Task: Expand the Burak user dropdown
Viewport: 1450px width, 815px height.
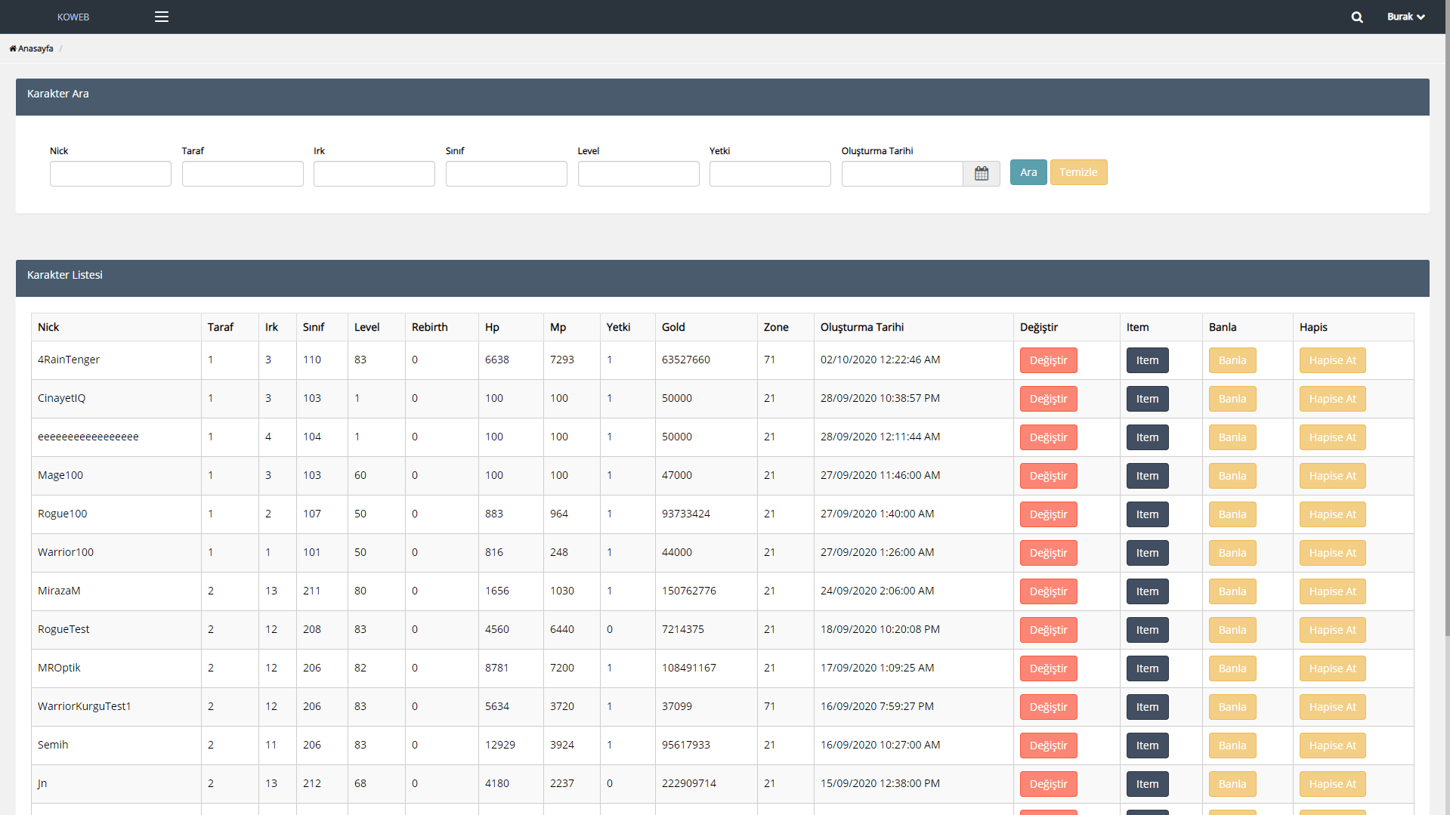Action: 1405,17
